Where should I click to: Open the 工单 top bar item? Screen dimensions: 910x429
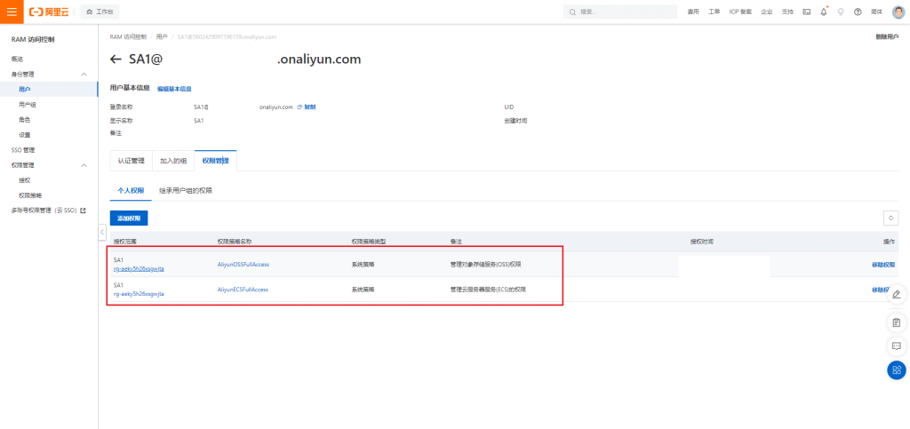(x=714, y=12)
